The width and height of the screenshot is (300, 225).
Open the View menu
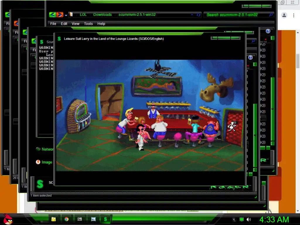coord(75,23)
